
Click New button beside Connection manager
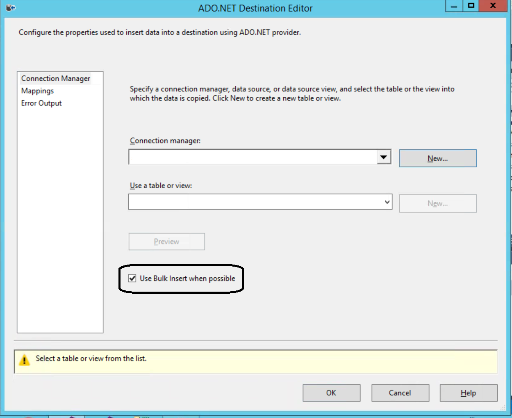(x=438, y=158)
